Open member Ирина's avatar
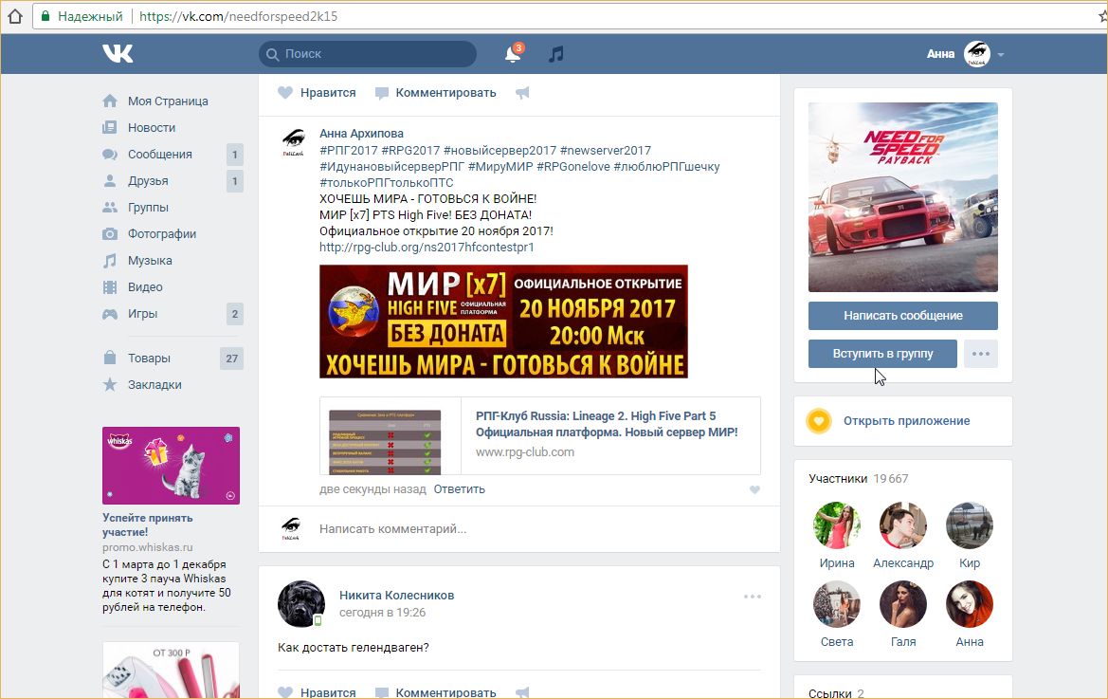 (837, 525)
